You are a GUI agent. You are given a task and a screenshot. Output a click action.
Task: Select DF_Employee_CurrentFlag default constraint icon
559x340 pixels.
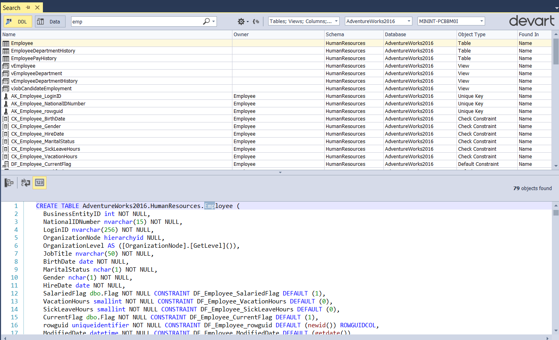[x=6, y=164]
